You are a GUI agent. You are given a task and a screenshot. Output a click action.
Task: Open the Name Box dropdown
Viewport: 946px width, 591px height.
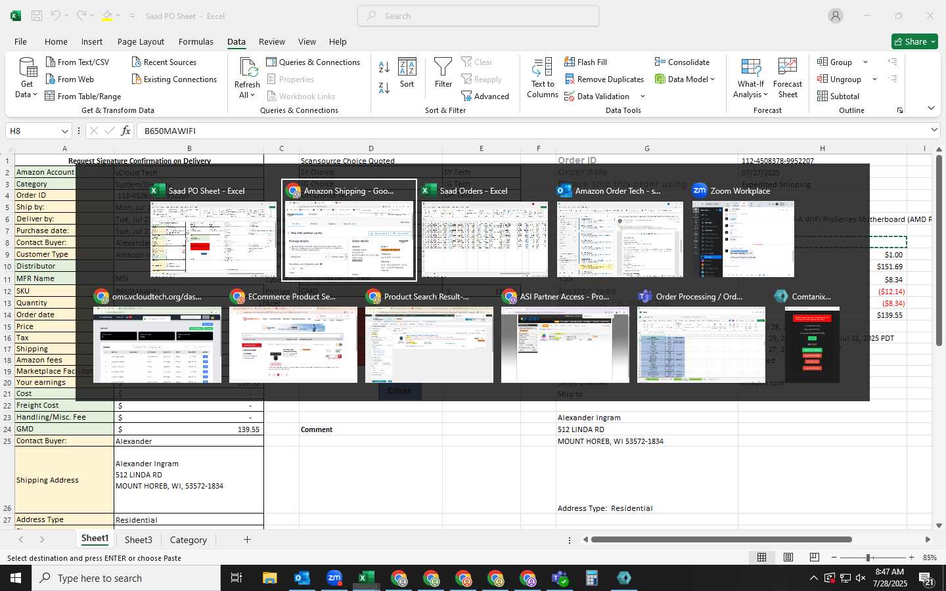pyautogui.click(x=64, y=131)
